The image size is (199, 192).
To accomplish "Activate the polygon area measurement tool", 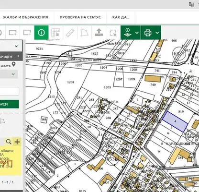I will [84, 33].
